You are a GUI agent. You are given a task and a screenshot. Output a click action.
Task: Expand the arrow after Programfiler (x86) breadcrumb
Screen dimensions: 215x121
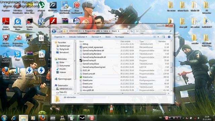point(102,31)
